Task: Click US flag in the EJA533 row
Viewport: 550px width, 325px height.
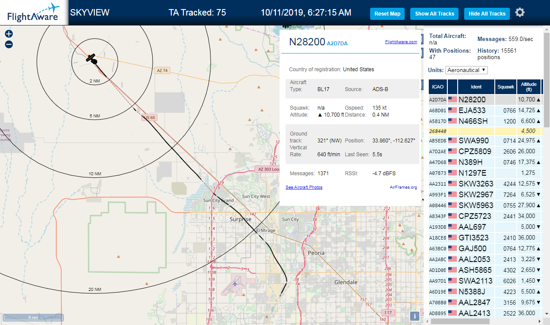Action: (x=453, y=110)
